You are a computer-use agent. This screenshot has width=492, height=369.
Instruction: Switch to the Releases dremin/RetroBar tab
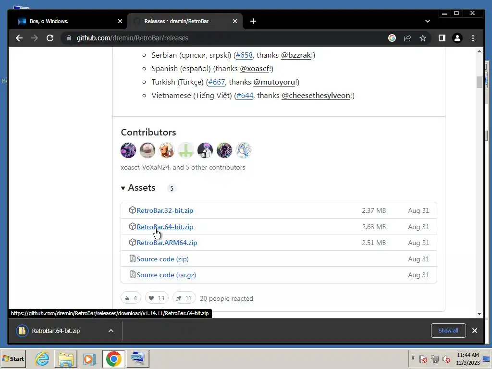[185, 21]
